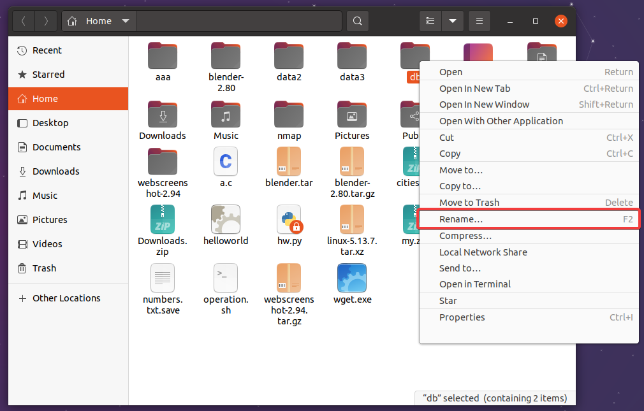
Task: Open the helloworld image file
Action: tap(226, 220)
